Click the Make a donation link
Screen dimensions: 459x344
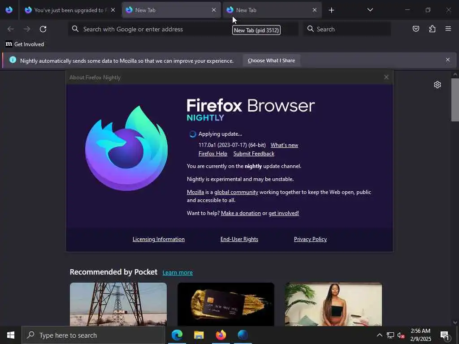(x=241, y=213)
